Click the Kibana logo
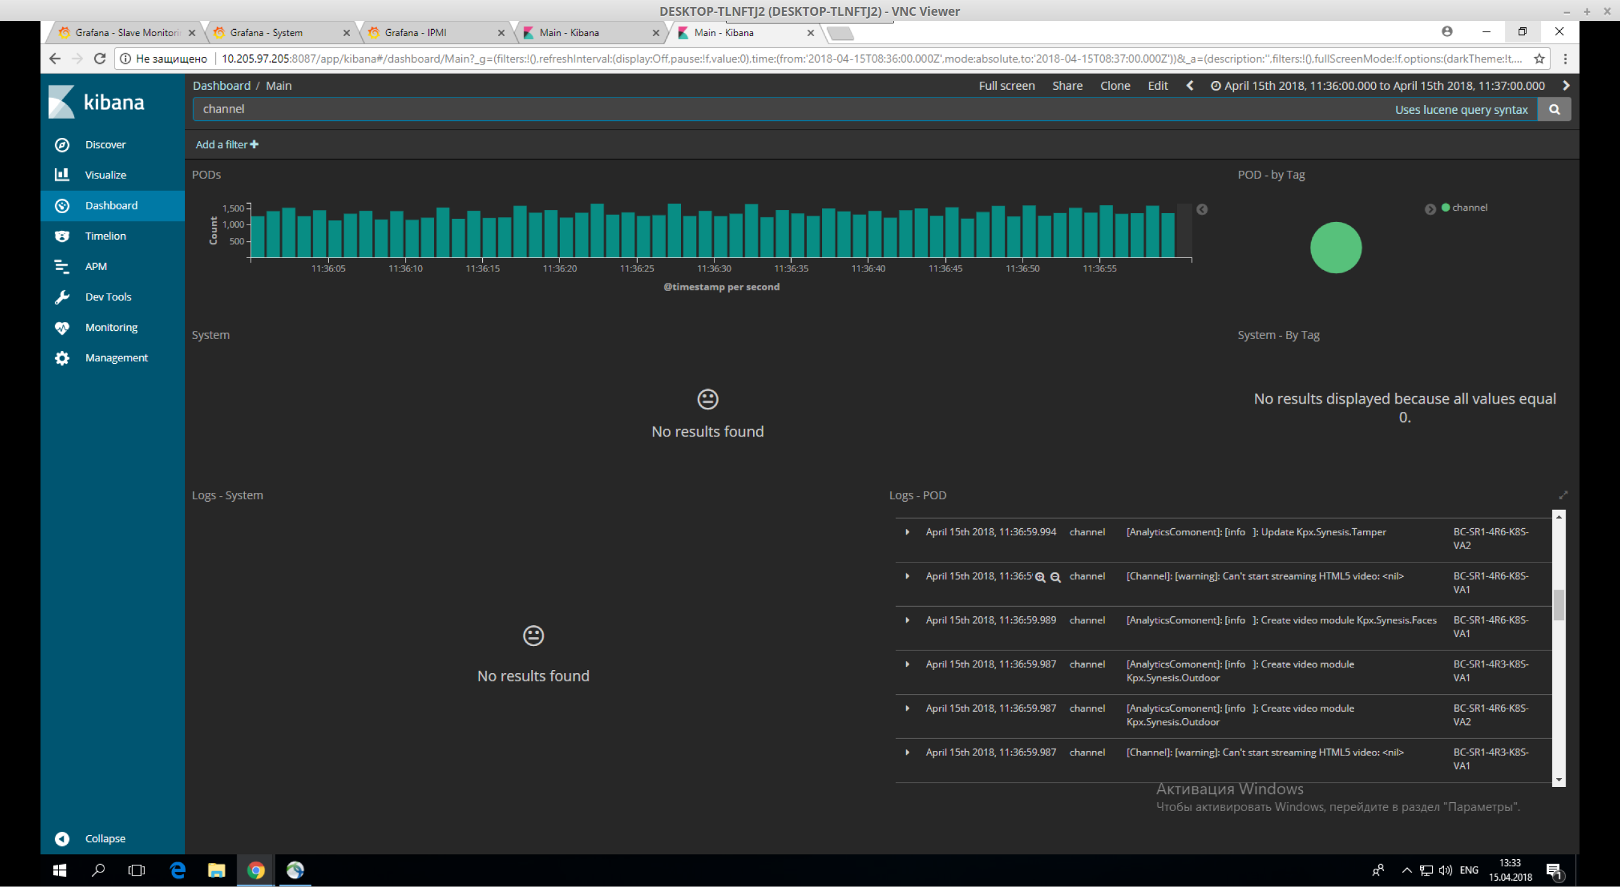 coord(97,102)
